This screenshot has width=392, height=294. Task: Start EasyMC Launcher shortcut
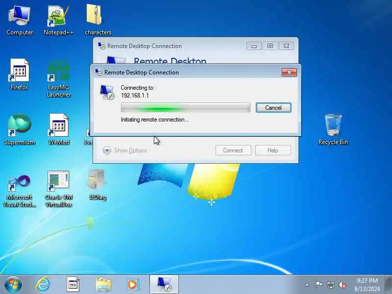tap(58, 78)
